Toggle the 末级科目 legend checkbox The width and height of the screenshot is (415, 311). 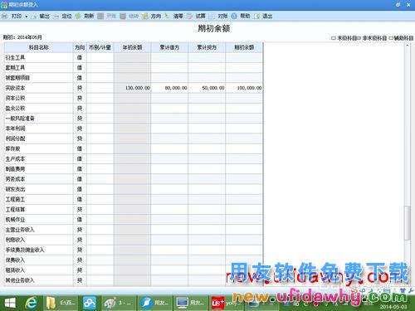[334, 38]
